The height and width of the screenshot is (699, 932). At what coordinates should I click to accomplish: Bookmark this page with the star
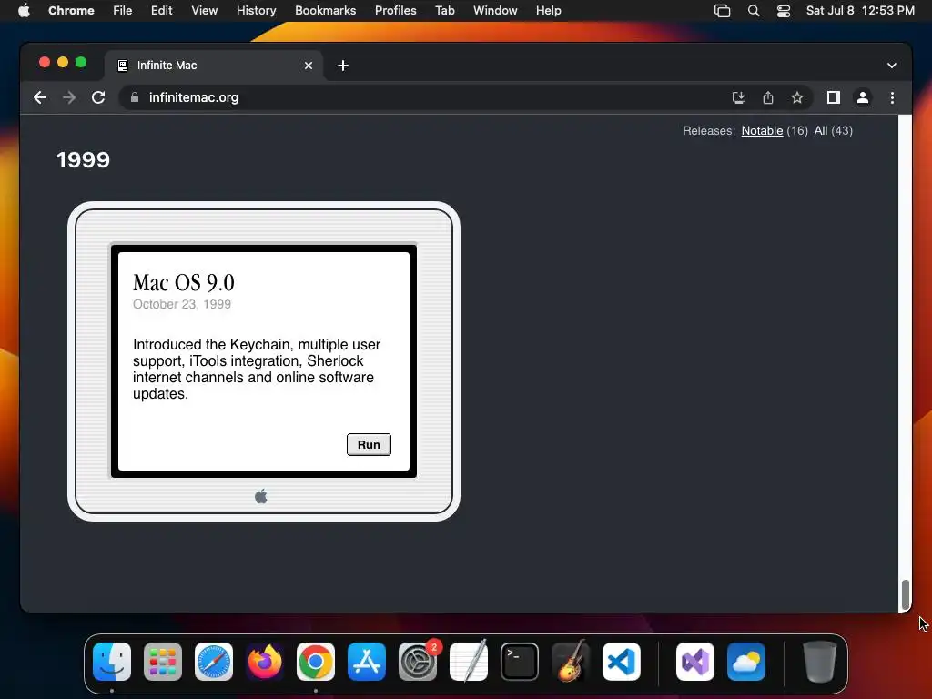(797, 97)
